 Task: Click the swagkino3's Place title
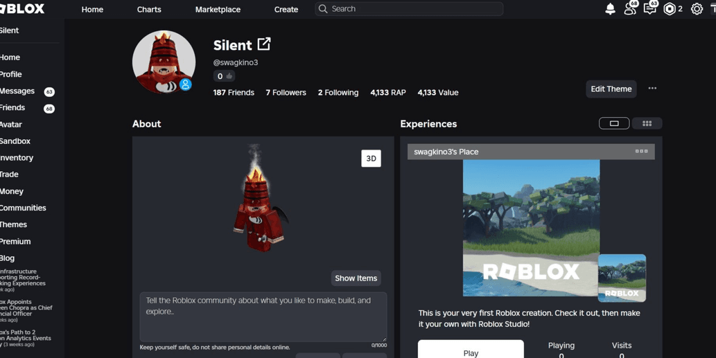446,152
